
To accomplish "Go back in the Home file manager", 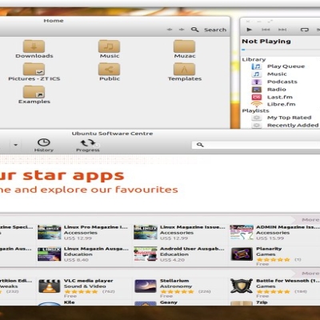I will 170,30.
